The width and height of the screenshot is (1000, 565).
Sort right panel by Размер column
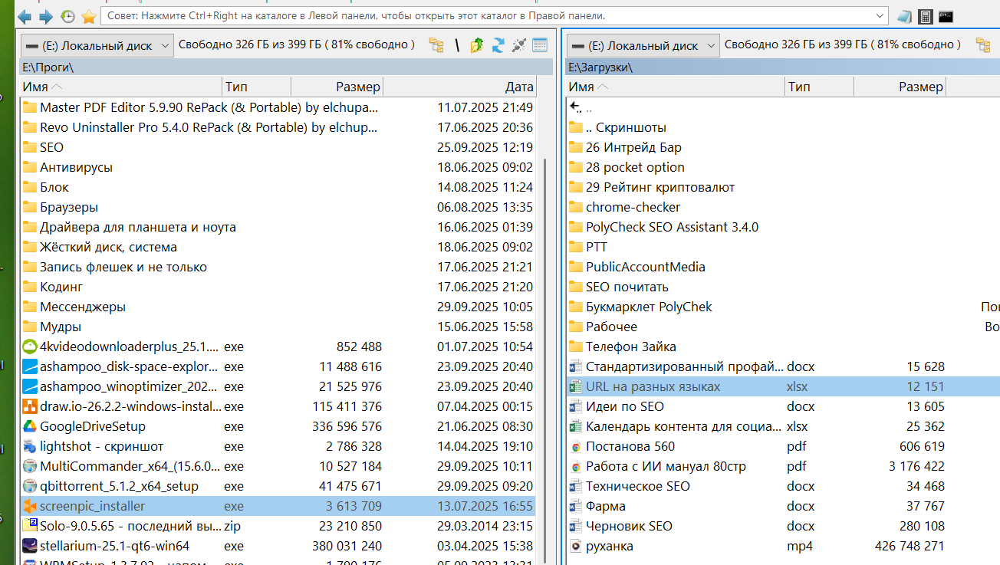900,87
